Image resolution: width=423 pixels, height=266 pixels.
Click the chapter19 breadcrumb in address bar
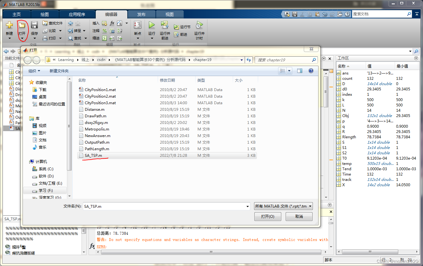point(202,60)
